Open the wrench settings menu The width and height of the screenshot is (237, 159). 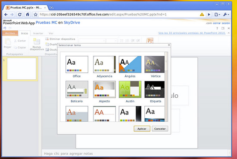point(226,15)
